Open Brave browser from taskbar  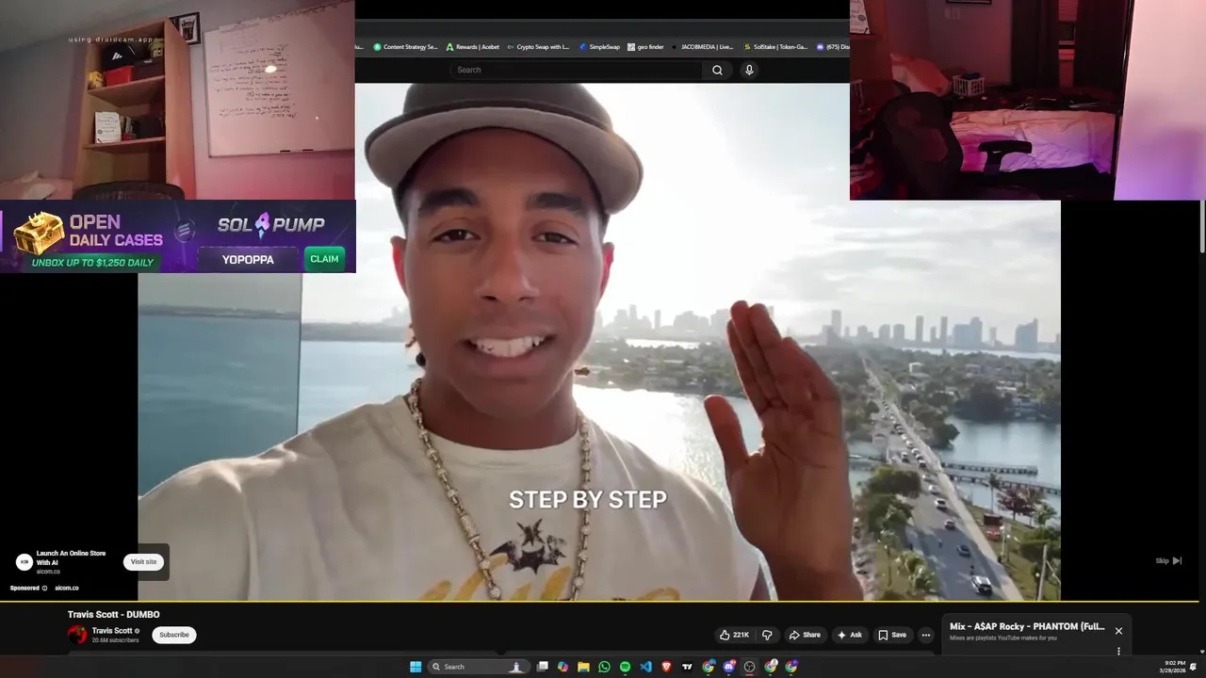(x=667, y=667)
